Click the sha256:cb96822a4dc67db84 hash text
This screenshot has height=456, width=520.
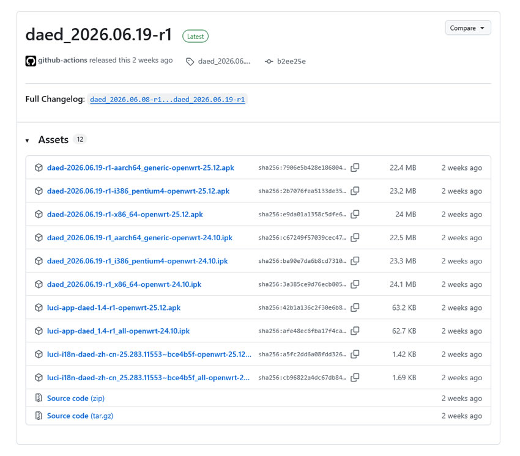pyautogui.click(x=302, y=378)
